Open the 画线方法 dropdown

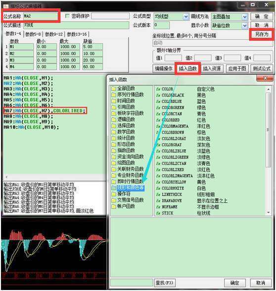pyautogui.click(x=245, y=17)
